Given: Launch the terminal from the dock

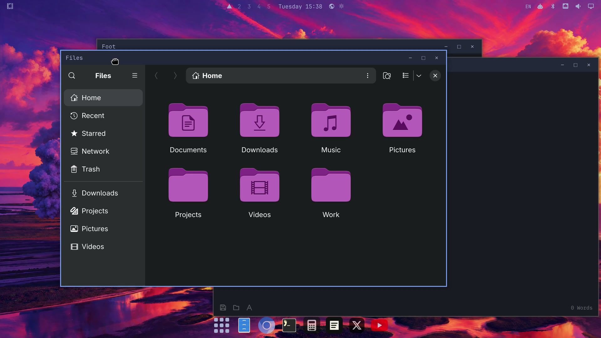Looking at the screenshot, I should point(289,325).
